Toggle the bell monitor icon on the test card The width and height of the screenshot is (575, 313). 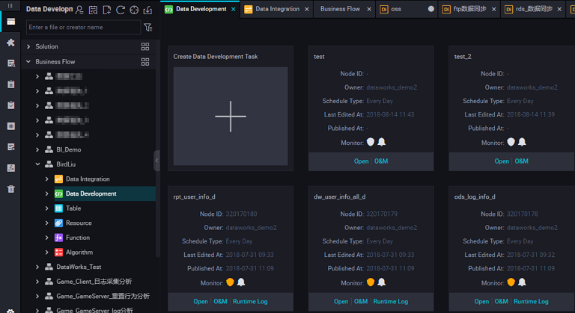tap(381, 142)
